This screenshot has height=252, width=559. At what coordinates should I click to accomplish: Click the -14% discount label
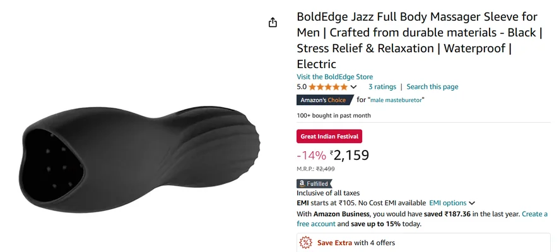tap(311, 156)
